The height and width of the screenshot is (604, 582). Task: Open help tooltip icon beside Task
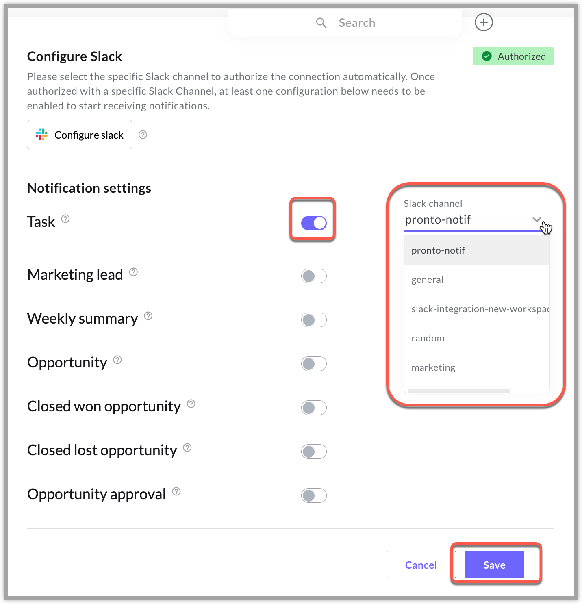65,219
